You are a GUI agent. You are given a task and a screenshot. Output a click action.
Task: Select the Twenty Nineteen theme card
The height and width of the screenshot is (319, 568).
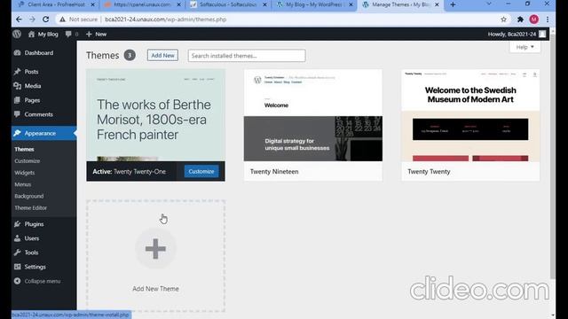click(313, 125)
